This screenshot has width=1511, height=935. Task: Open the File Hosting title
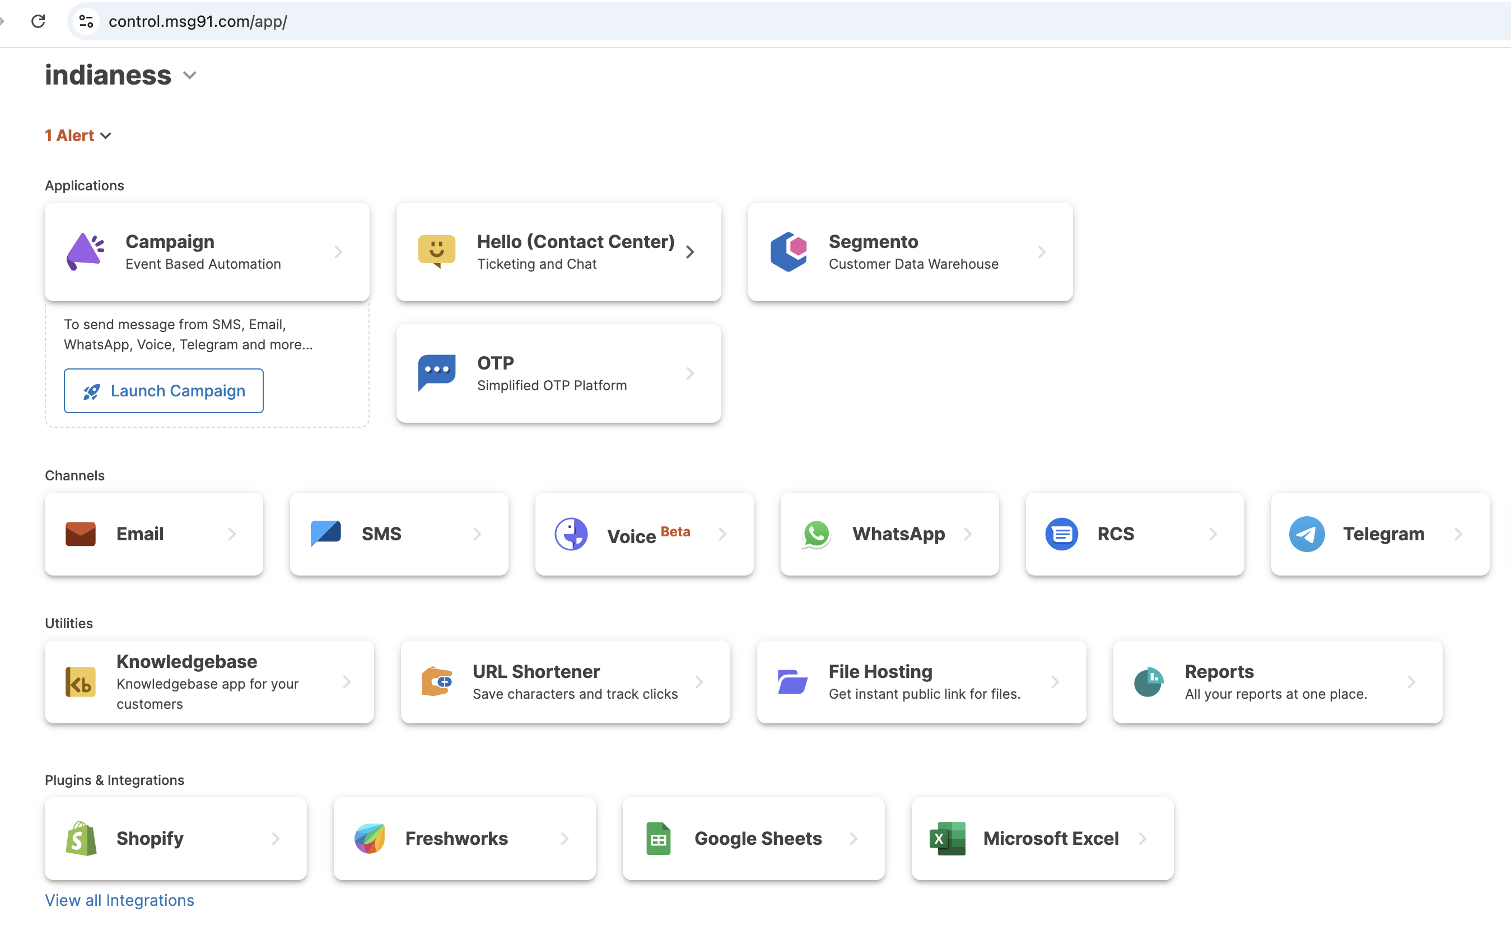(880, 671)
